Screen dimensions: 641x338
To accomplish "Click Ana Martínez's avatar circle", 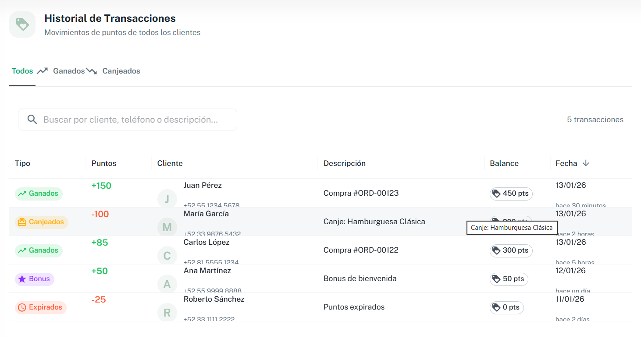I will [167, 284].
